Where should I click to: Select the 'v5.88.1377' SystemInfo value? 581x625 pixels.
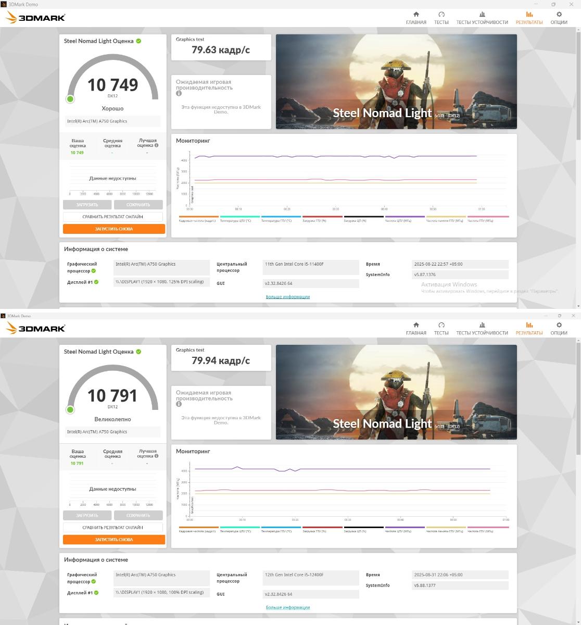460,585
